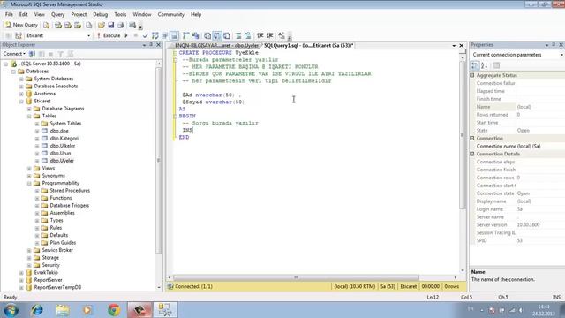Click the Comment Out Selected Lines icon

238,35
